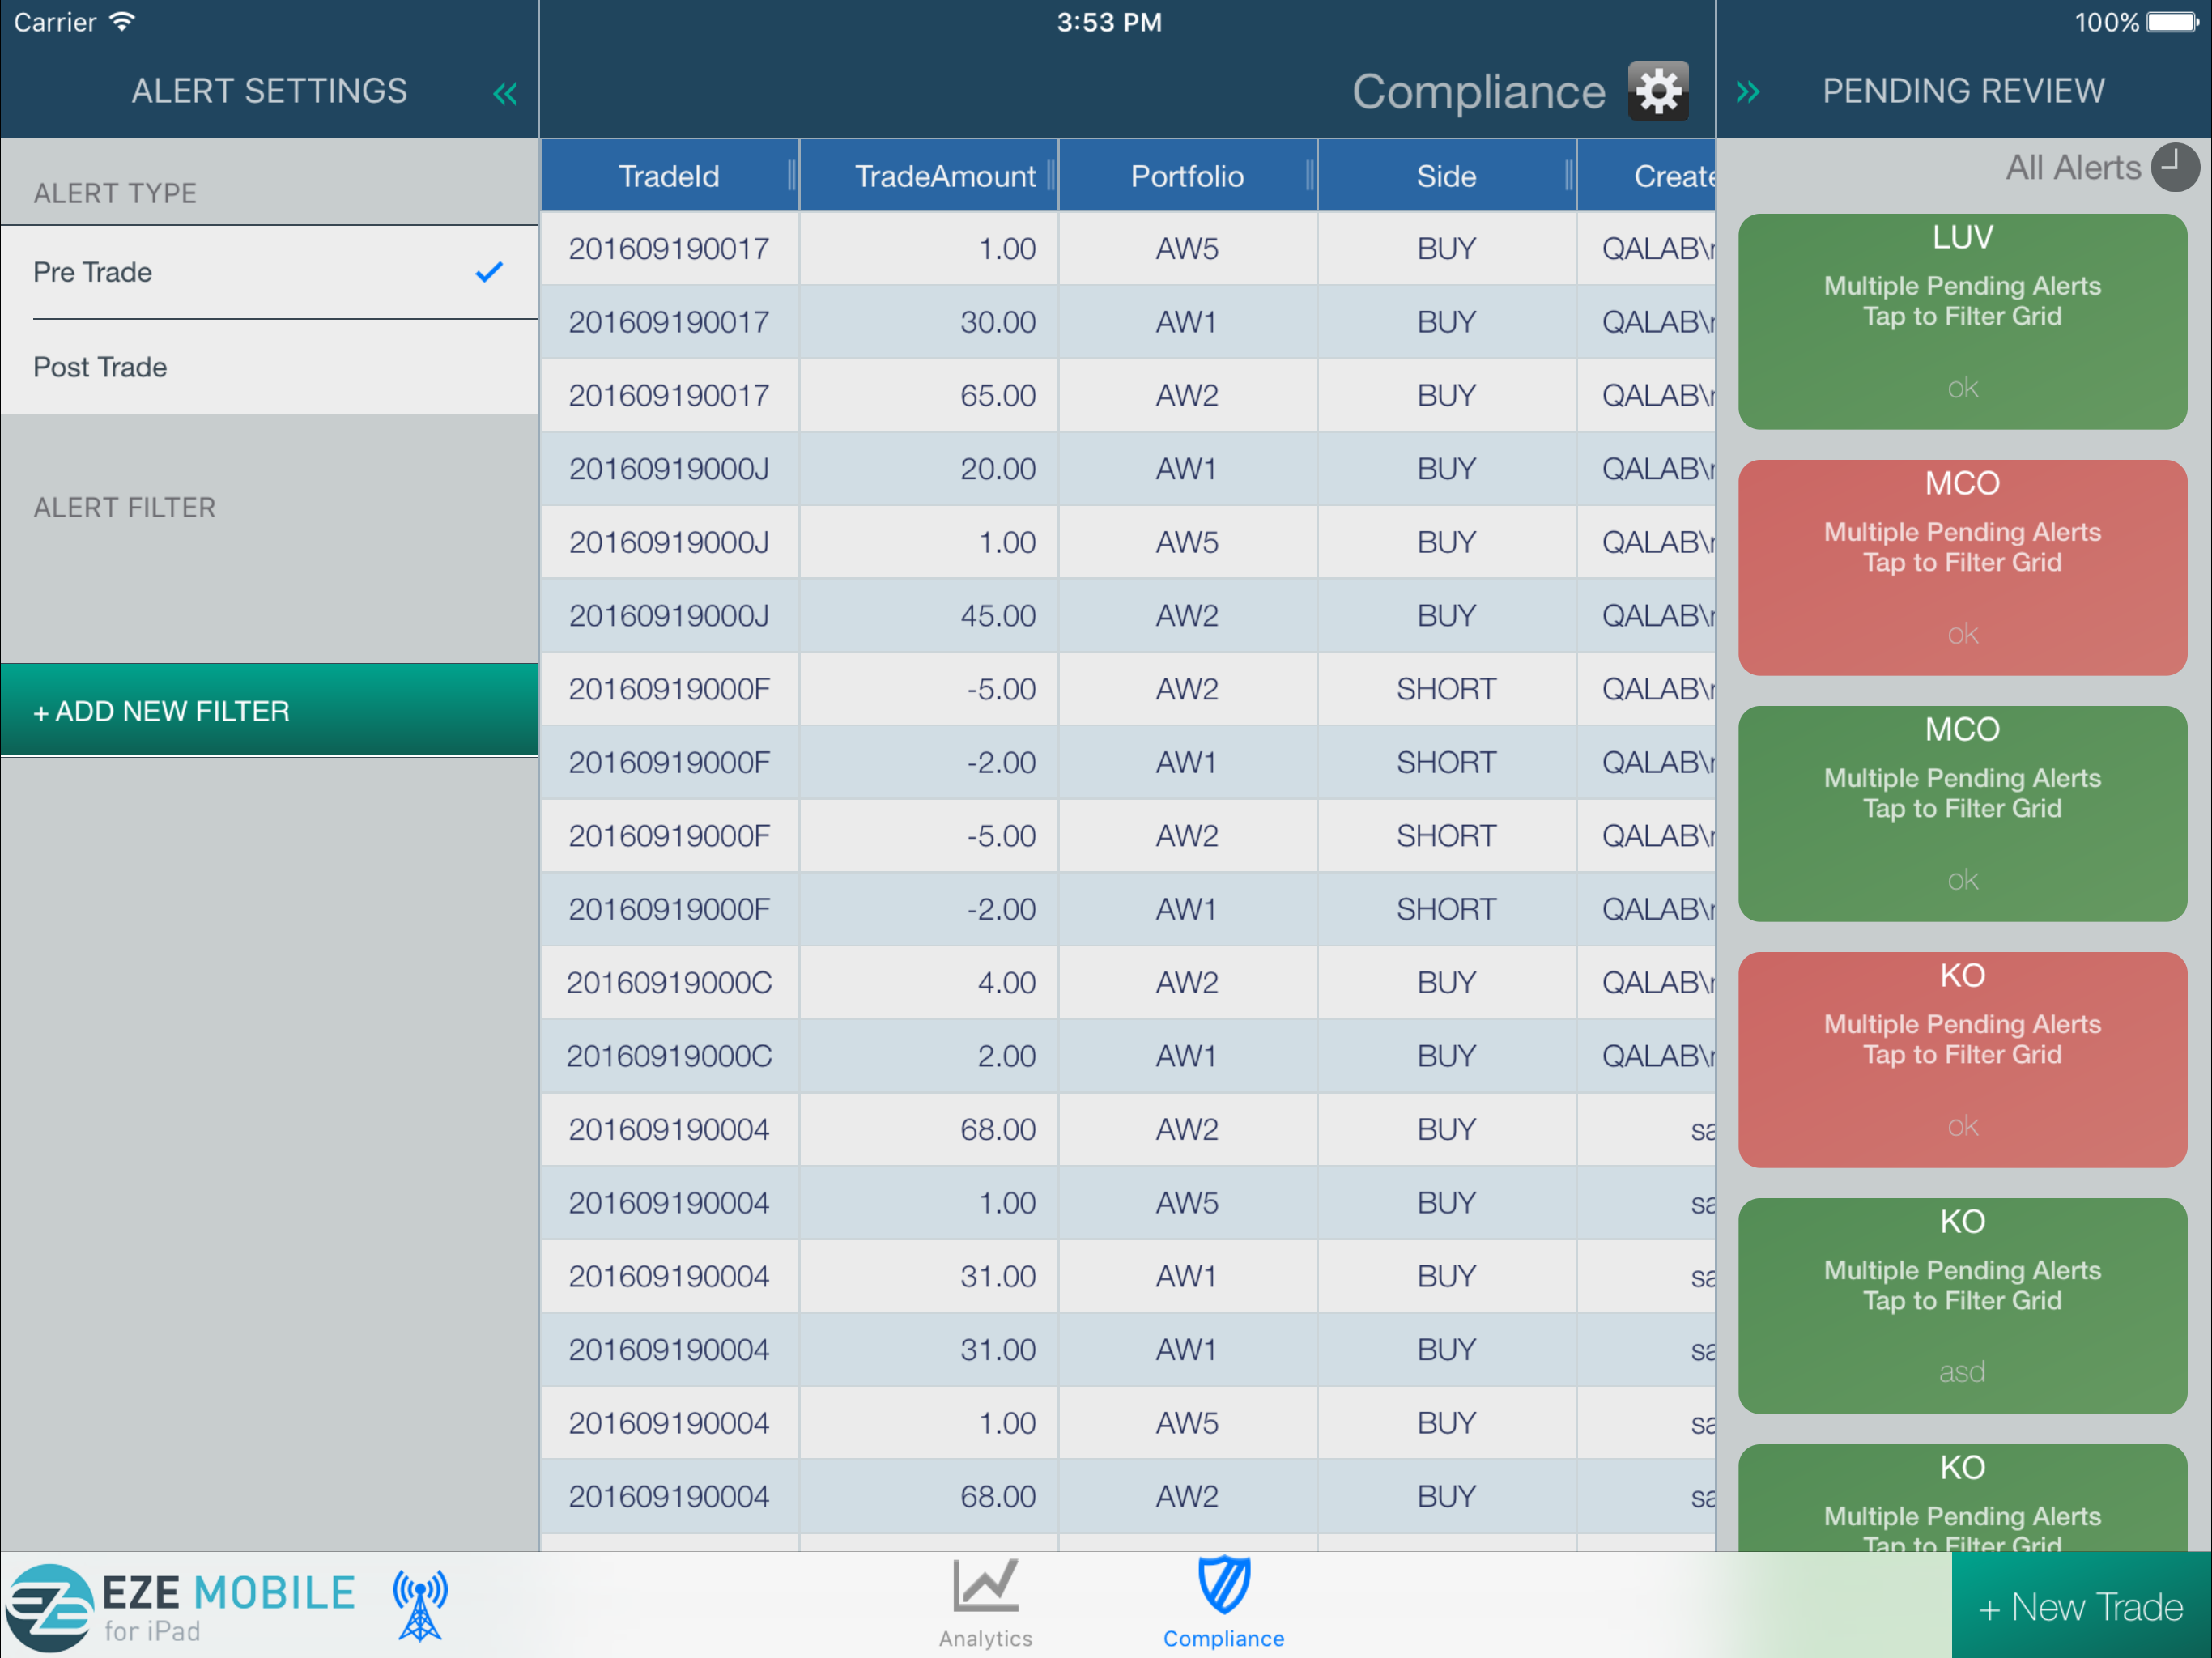The width and height of the screenshot is (2212, 1658).
Task: Open the Compliance gear settings icon
Action: point(1657,91)
